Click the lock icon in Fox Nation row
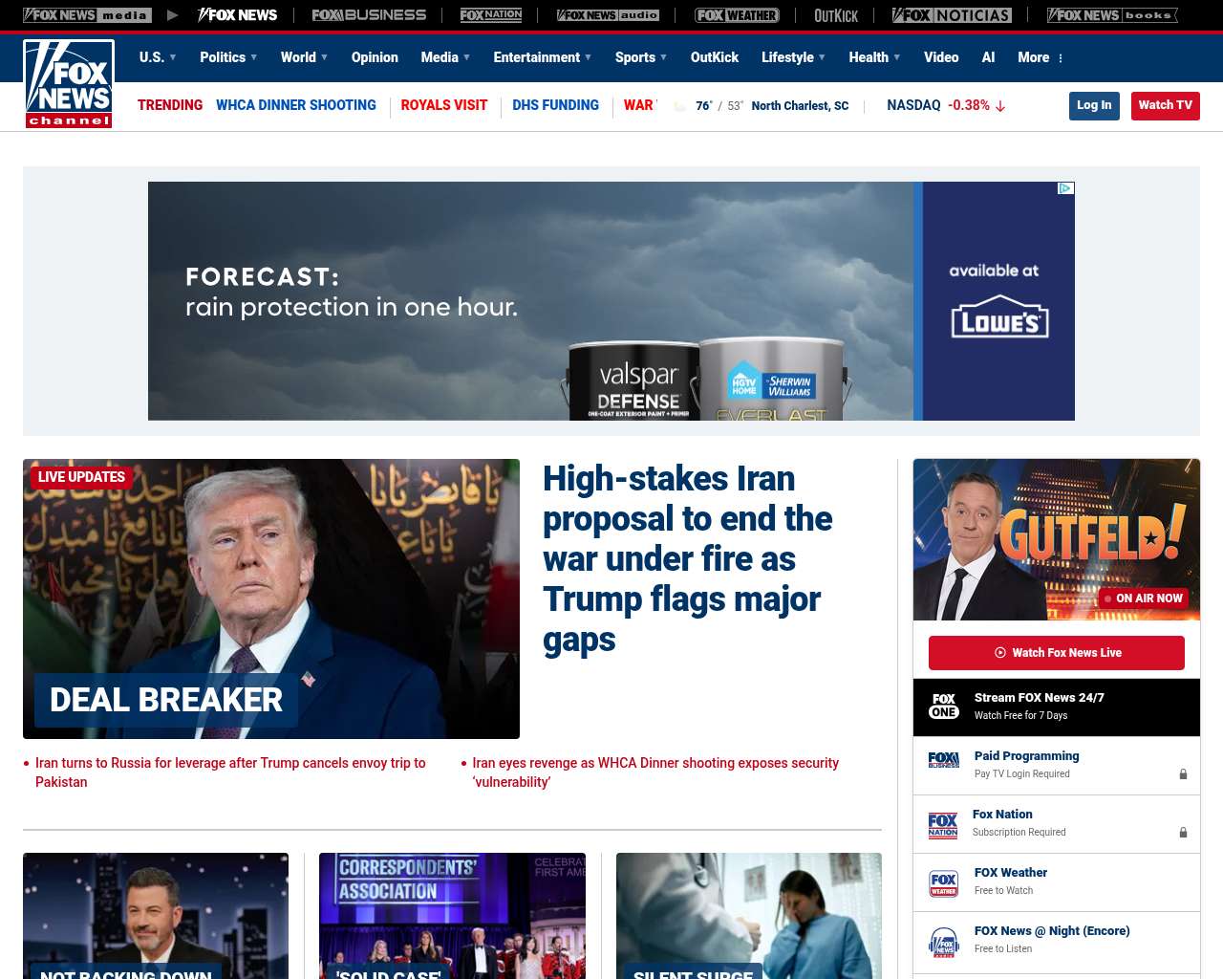1223x979 pixels. pos(1183,833)
